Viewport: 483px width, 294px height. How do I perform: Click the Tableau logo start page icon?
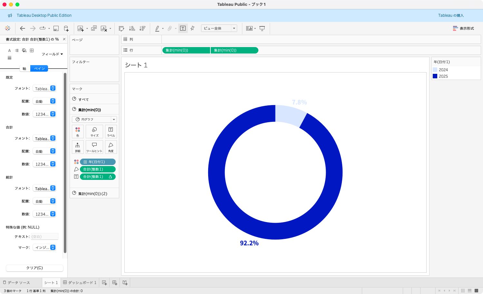coord(8,28)
